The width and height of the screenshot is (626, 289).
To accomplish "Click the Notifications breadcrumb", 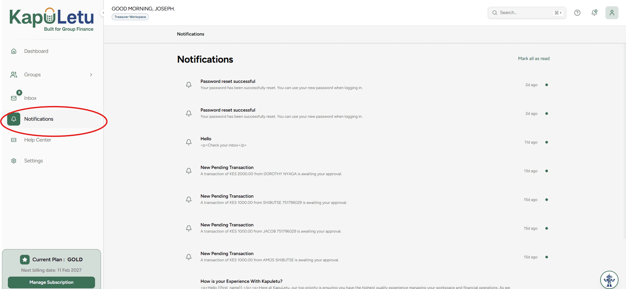I will (190, 34).
